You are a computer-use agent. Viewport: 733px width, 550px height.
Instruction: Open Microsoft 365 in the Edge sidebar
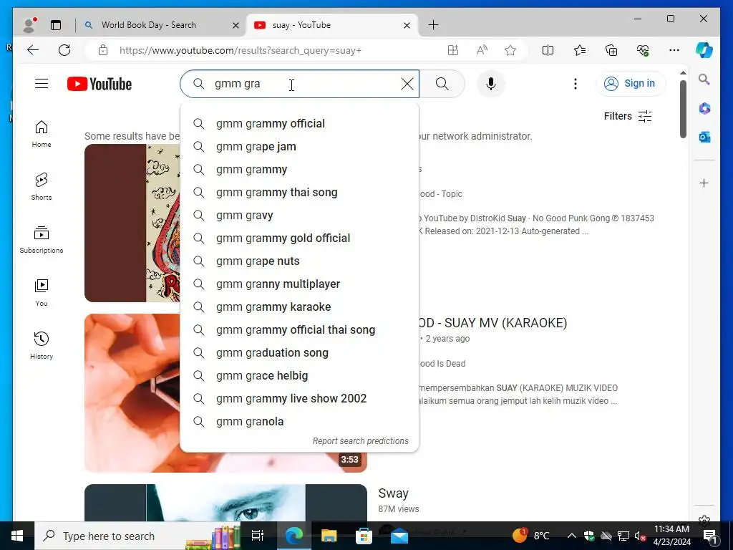704,109
